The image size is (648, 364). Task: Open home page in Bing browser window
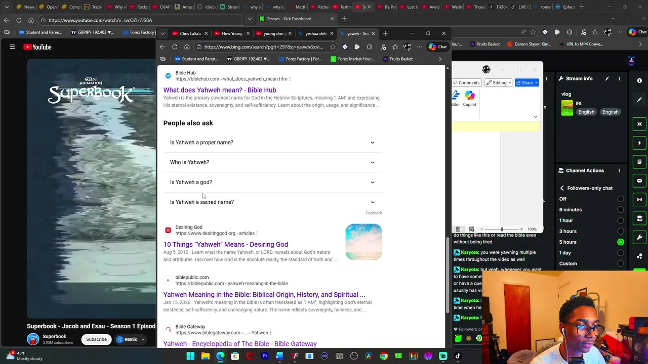[187, 47]
